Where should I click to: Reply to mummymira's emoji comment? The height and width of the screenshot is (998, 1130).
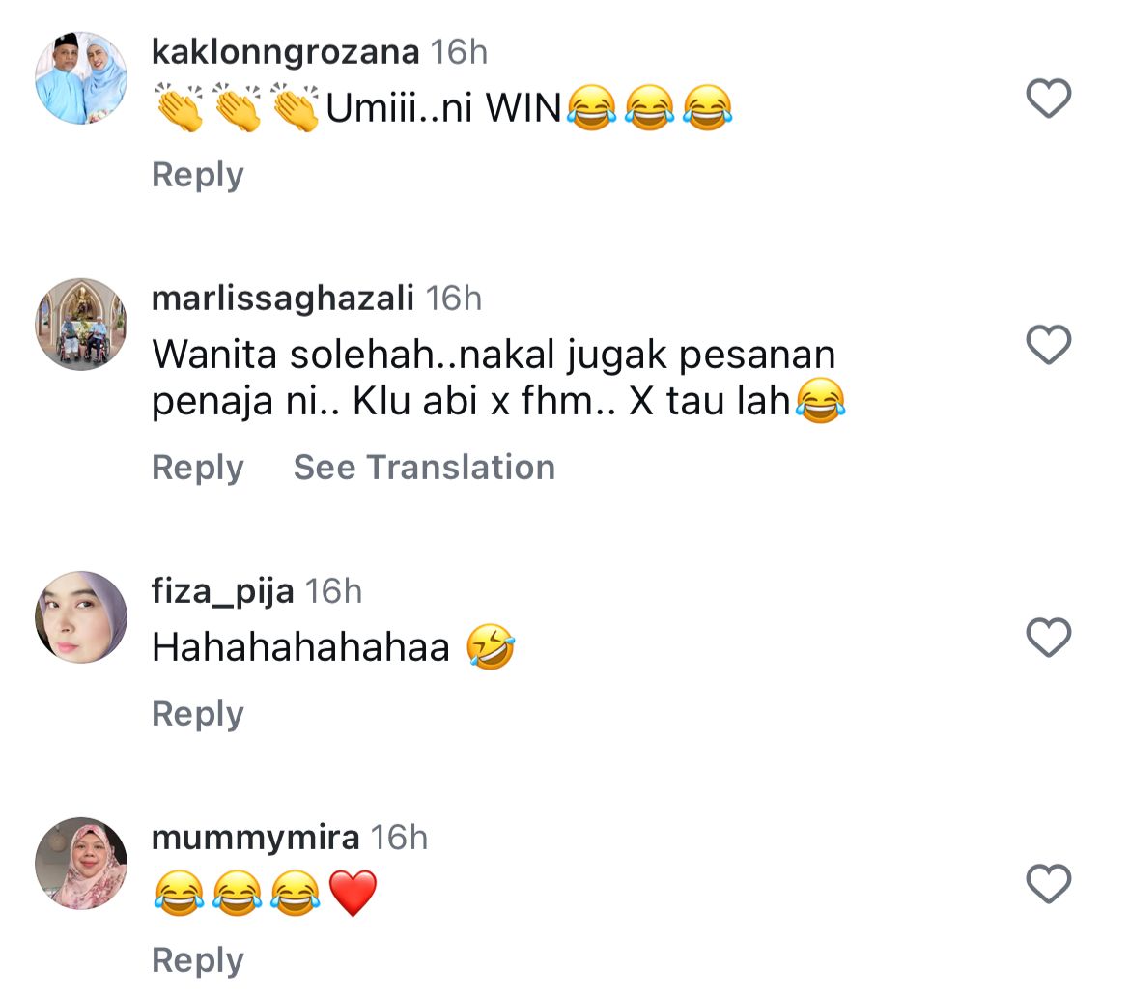tap(197, 960)
